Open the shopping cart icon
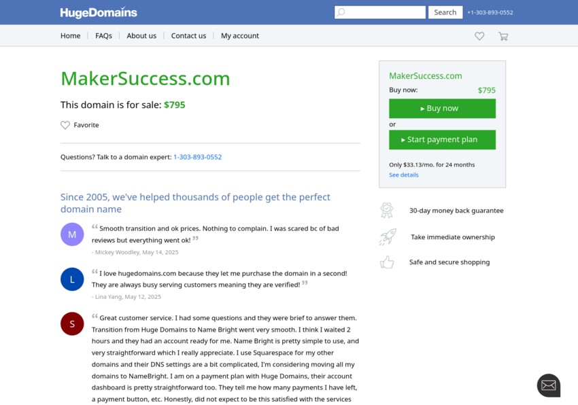 click(x=503, y=36)
